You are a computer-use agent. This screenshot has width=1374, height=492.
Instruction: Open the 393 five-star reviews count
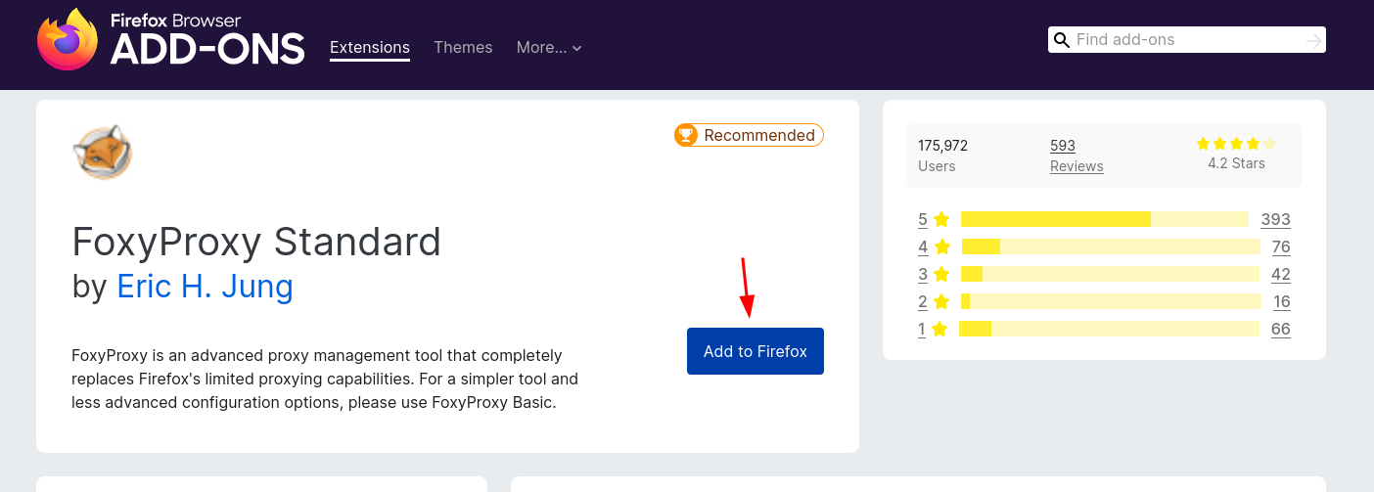coord(1276,219)
